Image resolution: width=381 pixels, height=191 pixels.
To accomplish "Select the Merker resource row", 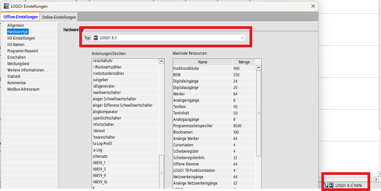I will (214, 94).
